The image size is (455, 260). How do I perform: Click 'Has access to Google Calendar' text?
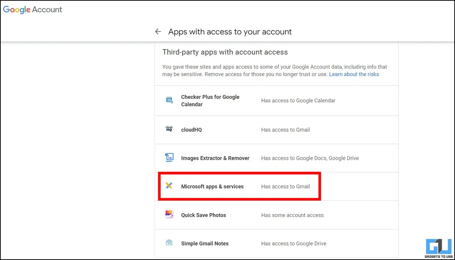pyautogui.click(x=298, y=101)
